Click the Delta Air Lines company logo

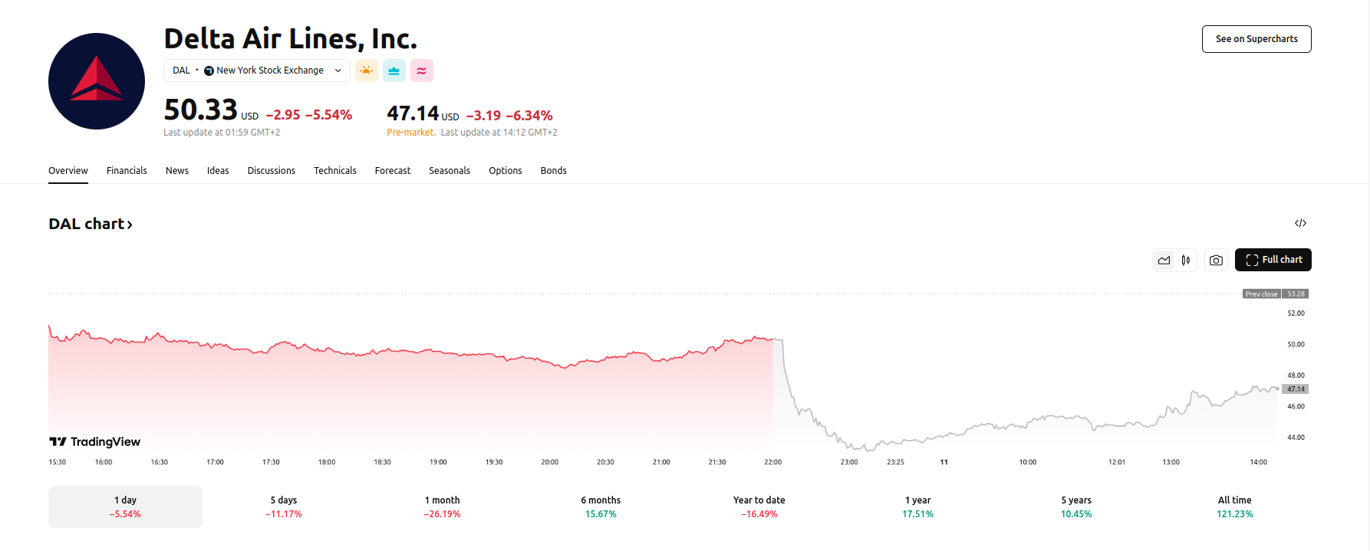[96, 80]
